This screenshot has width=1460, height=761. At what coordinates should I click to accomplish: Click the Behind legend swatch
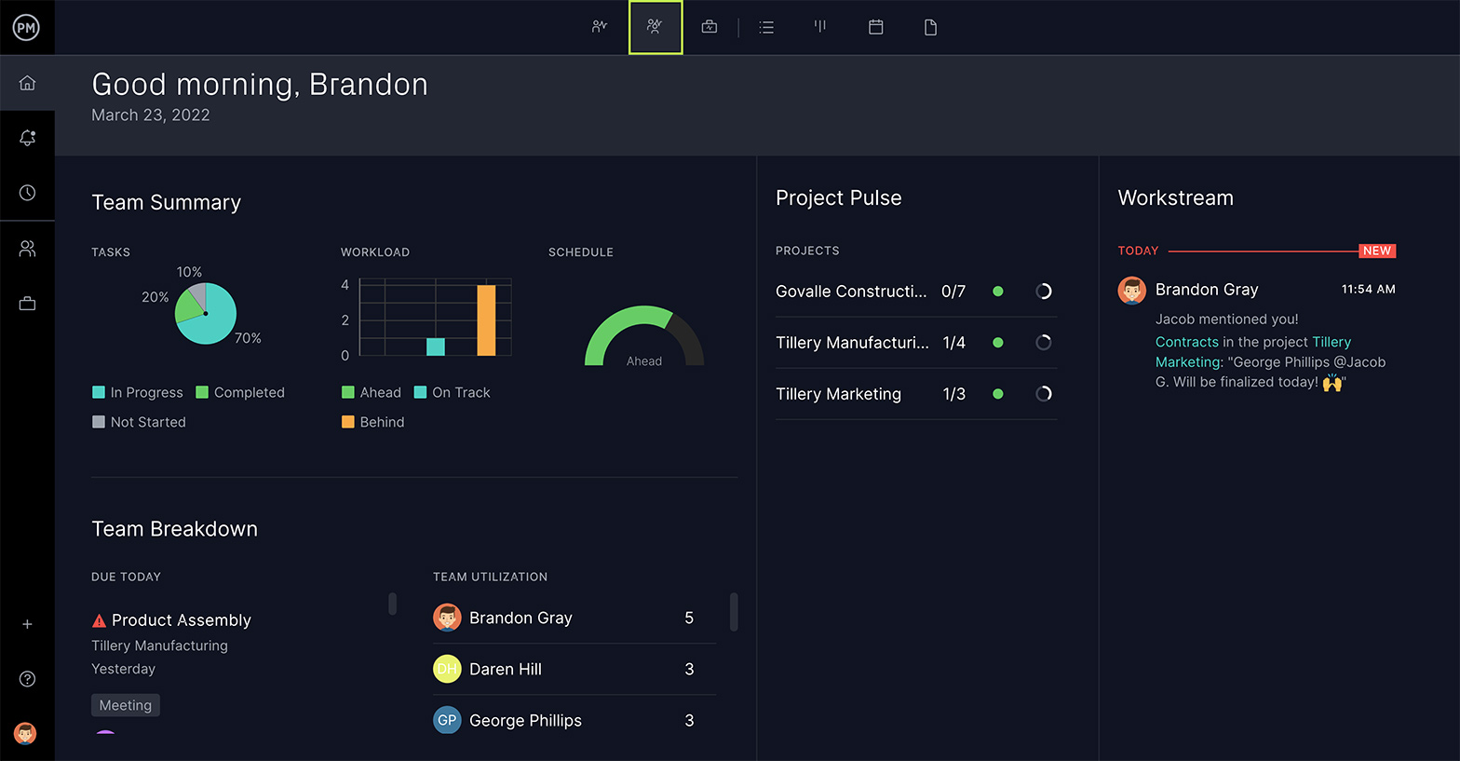[x=348, y=422]
